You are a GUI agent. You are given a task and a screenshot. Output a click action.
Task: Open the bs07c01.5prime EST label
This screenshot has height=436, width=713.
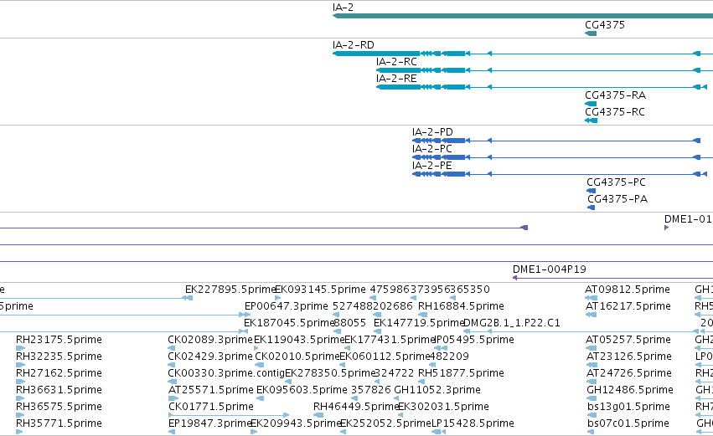628,423
